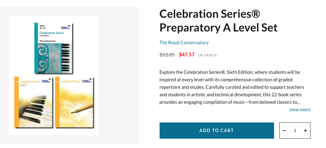Expand the description with view more

point(300,109)
